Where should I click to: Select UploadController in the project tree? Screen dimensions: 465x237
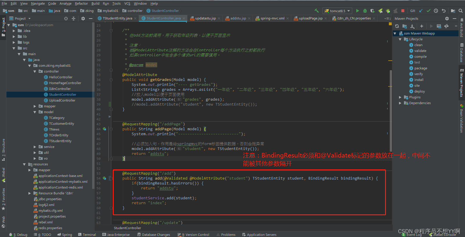[x=62, y=100]
